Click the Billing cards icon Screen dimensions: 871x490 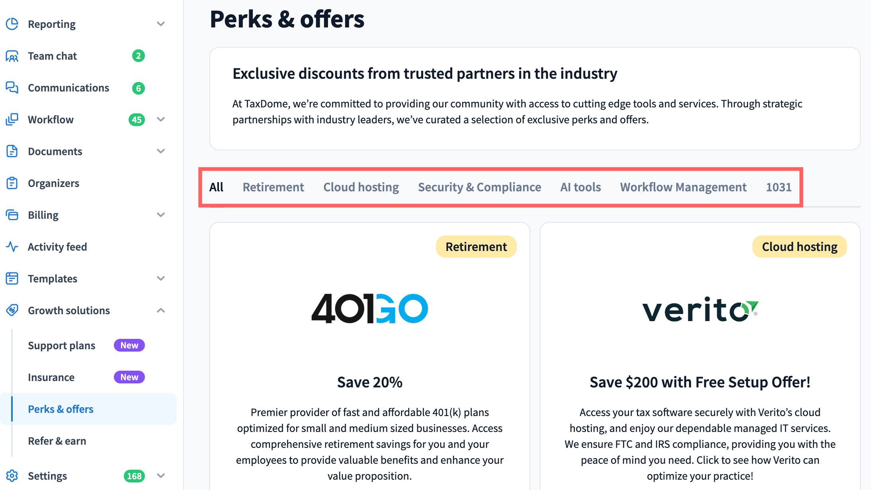pos(12,215)
